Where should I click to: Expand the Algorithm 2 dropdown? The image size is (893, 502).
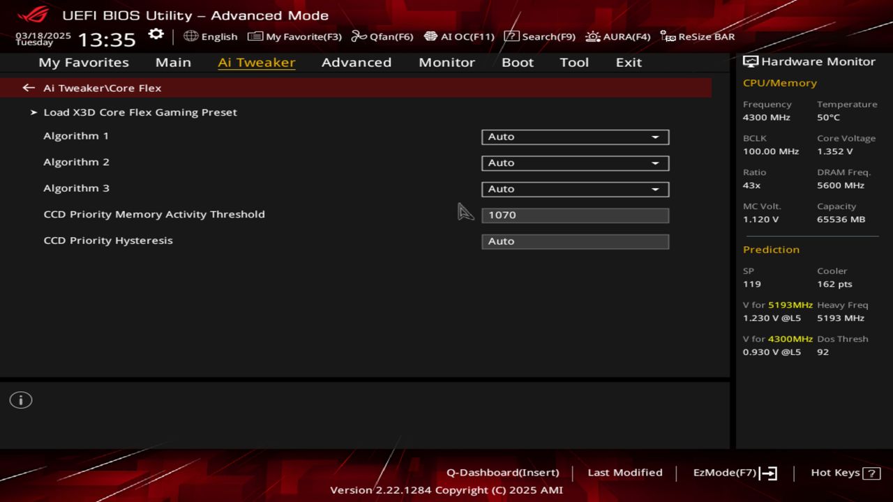[x=575, y=163]
